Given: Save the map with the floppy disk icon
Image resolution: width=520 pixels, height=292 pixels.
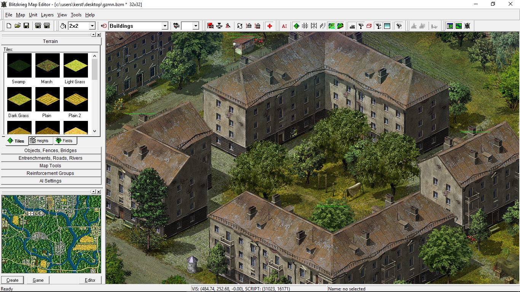Looking at the screenshot, I should (x=26, y=26).
